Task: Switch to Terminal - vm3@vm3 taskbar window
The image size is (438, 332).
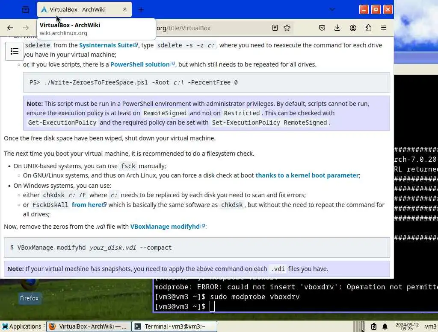Action: click(175, 326)
